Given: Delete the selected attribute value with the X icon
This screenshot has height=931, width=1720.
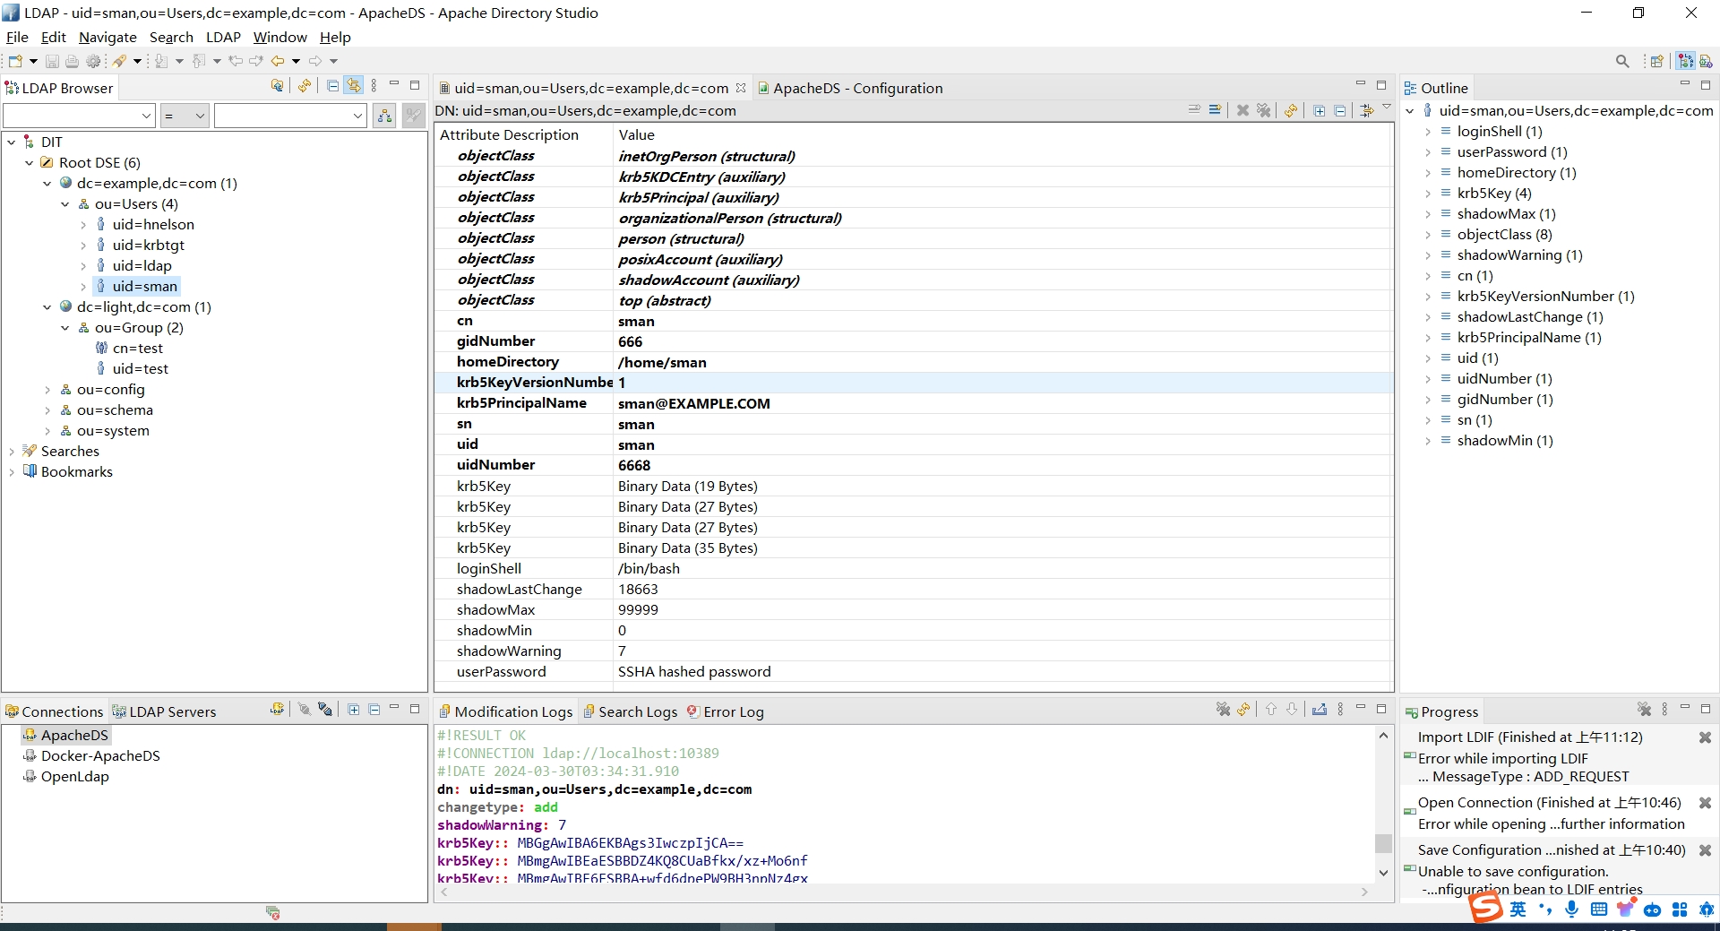Looking at the screenshot, I should click(x=1243, y=110).
